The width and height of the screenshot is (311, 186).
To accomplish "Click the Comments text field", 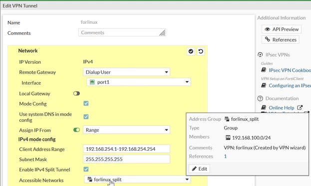I will point(122,32).
